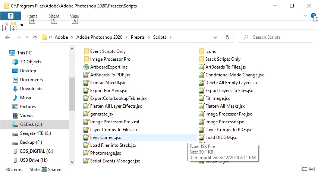Viewport: 318px width, 174px height.
Task: Select Flatten All Layer Effects.jsx icon
Action: point(86,106)
